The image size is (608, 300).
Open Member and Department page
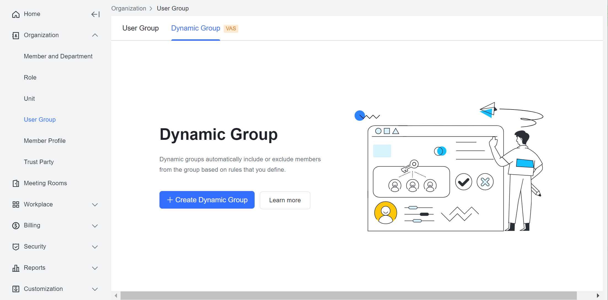click(58, 56)
